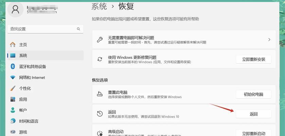The height and width of the screenshot is (136, 285).
Task: Click the 主页 home icon
Action: [x=13, y=45]
